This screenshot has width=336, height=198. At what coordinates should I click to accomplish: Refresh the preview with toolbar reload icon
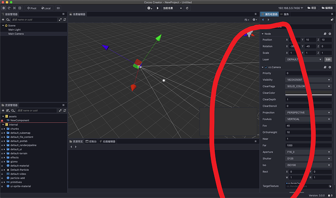187,8
